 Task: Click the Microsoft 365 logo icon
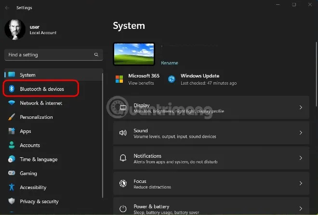pos(119,79)
